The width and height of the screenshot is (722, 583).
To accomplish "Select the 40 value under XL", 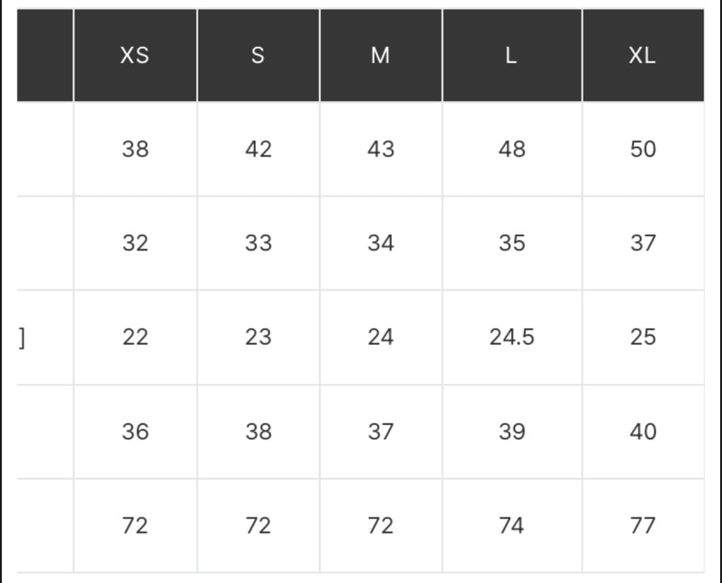I will [x=642, y=431].
